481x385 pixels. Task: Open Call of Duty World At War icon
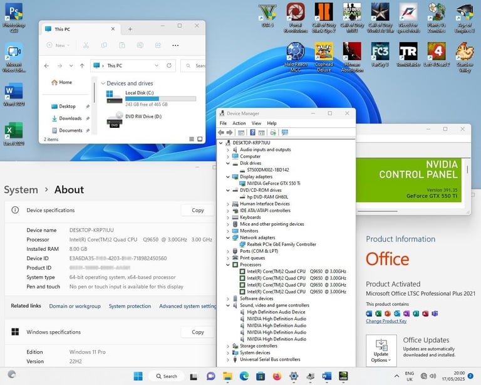coord(380,18)
